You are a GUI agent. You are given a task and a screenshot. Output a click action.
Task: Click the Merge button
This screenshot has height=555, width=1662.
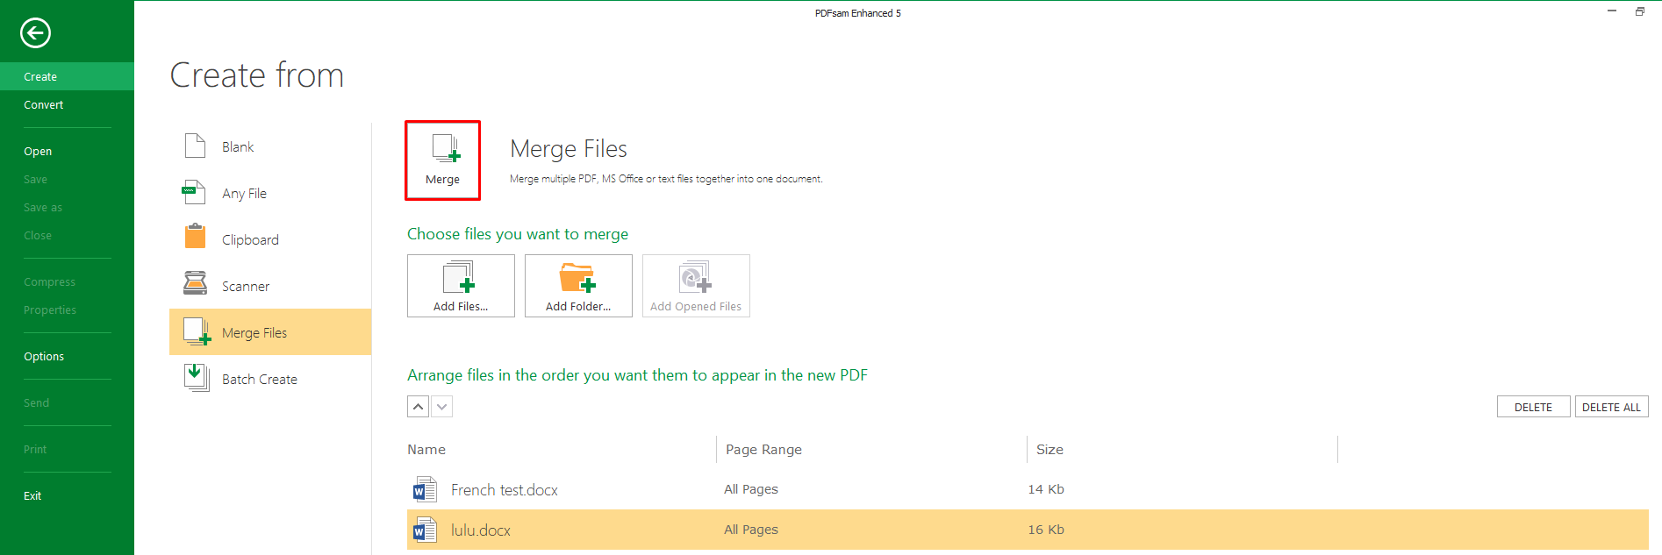coord(442,160)
